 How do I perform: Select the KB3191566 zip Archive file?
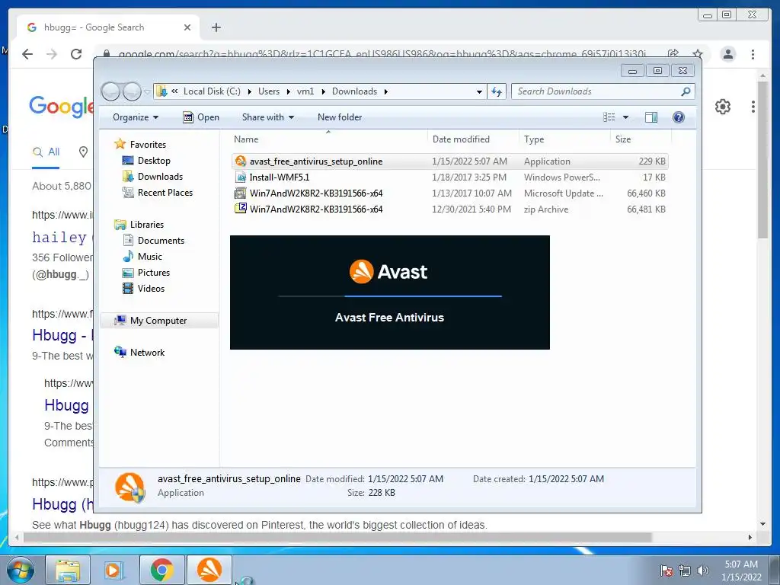tap(450, 209)
